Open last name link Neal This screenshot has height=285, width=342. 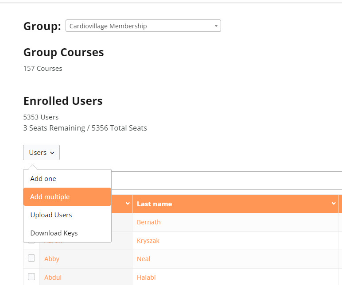[144, 259]
